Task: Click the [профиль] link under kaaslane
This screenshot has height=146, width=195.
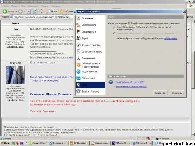Action: point(12,100)
